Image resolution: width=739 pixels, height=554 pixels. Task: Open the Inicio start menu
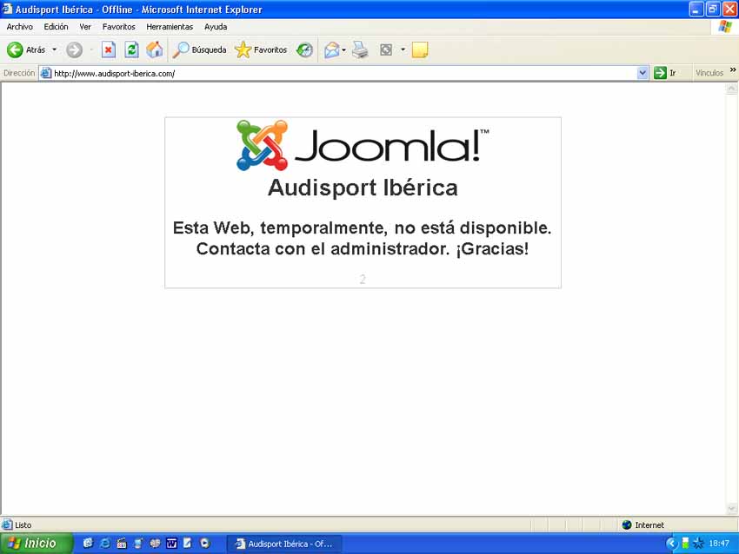coord(37,544)
